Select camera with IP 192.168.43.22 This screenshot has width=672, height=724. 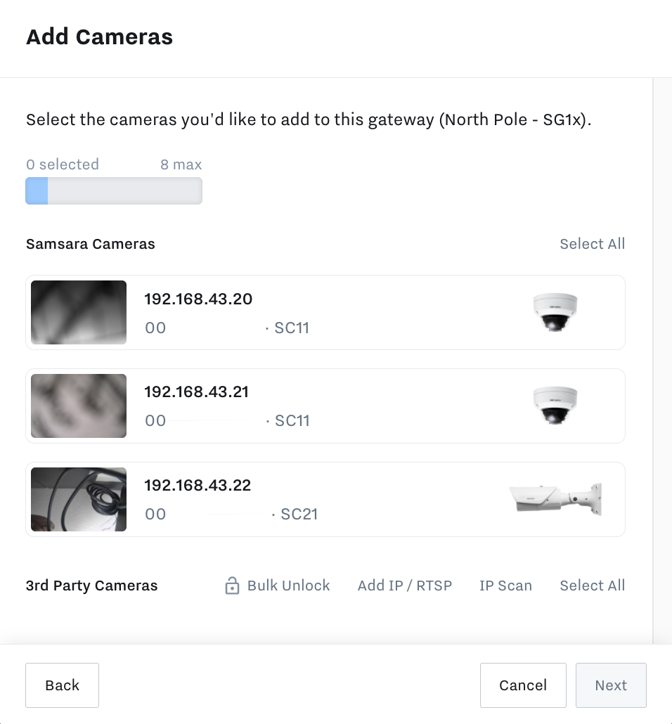click(325, 499)
